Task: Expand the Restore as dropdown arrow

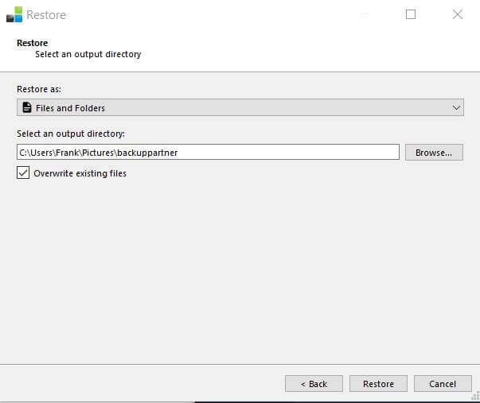Action: click(x=456, y=107)
